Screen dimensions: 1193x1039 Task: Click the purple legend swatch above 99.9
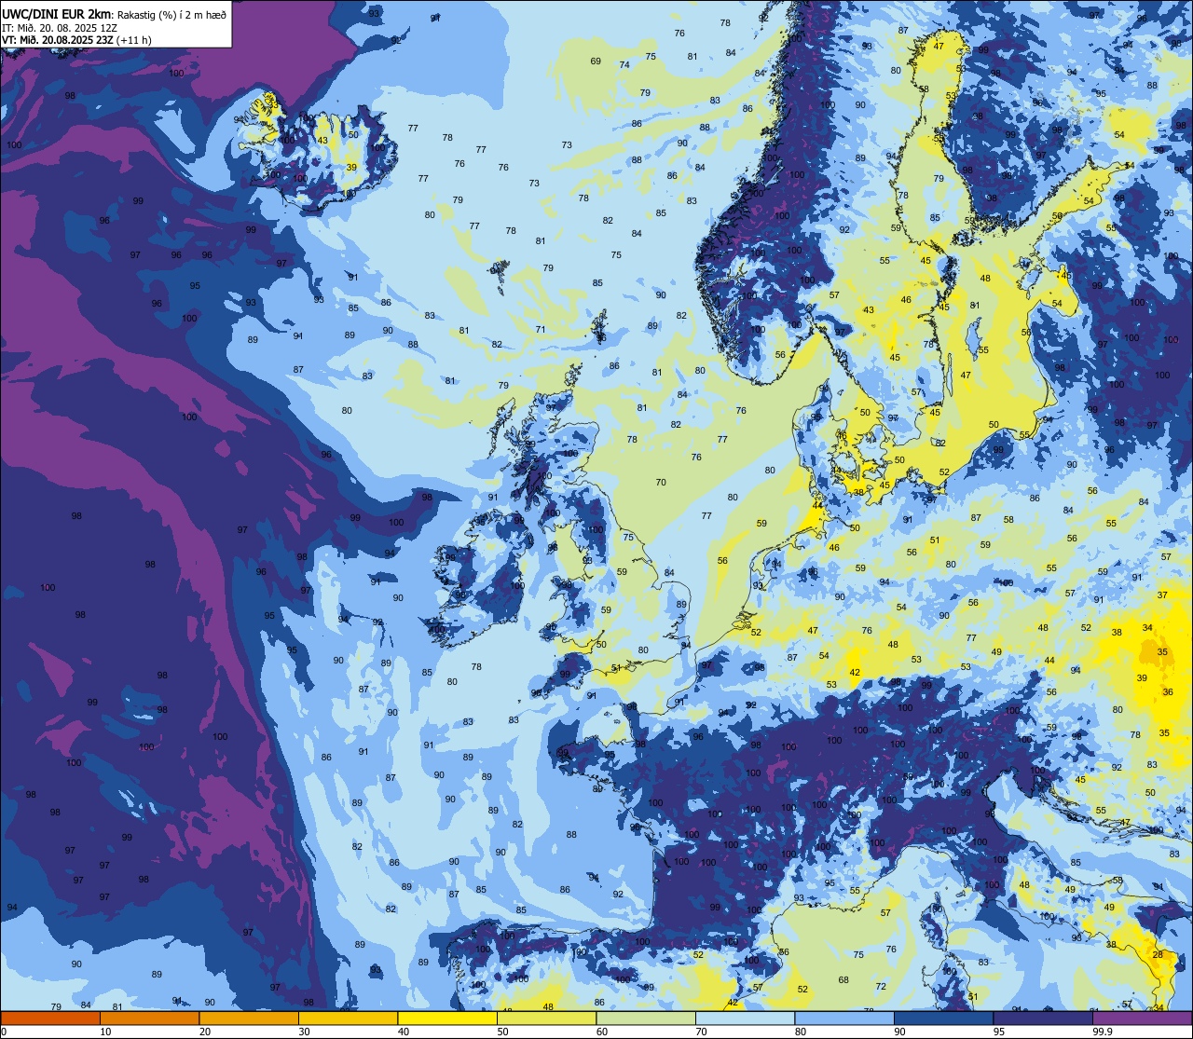coord(1142,1018)
